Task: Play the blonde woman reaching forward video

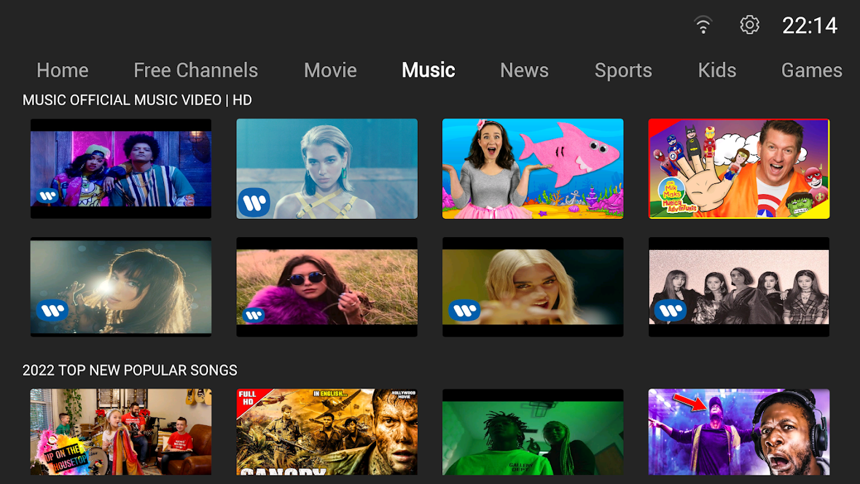Action: [x=533, y=287]
